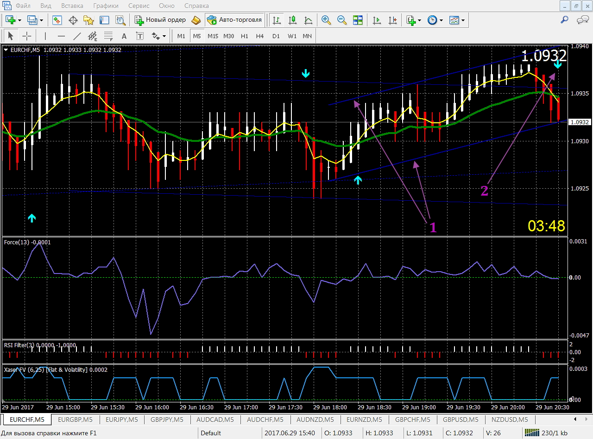Expand the profiles dropdown arrow
This screenshot has height=439, width=593.
click(x=42, y=20)
